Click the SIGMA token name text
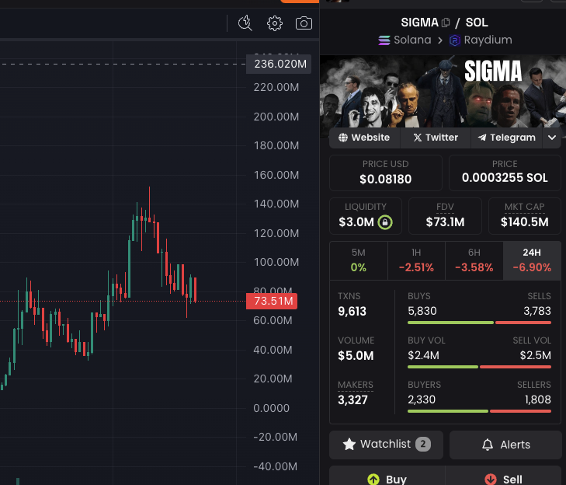Screen dimensions: 566x485 419,23
